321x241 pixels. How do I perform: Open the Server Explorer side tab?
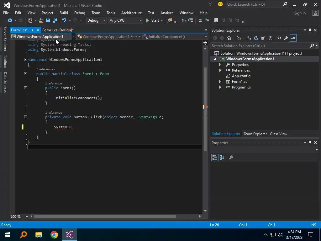(5, 39)
